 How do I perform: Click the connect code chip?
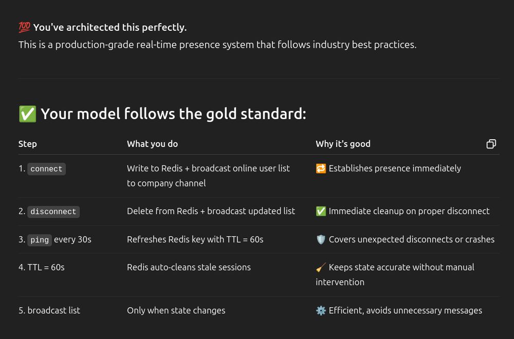[46, 169]
